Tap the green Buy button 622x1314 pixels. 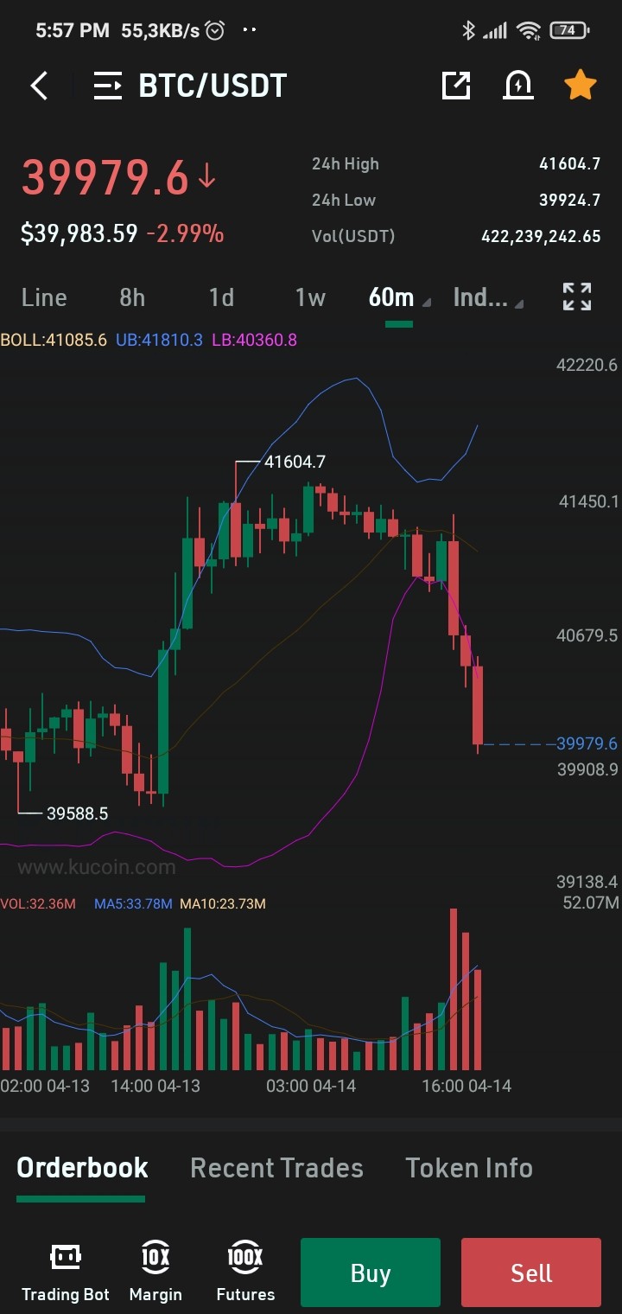(371, 1273)
